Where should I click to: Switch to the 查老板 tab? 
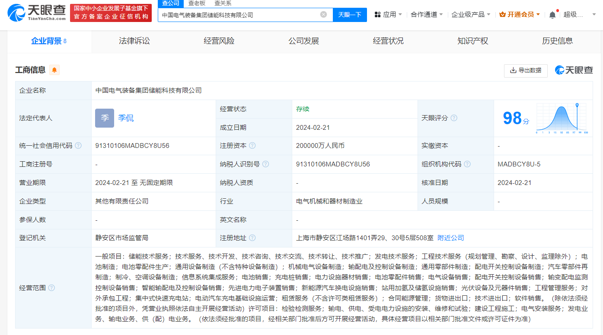[196, 3]
